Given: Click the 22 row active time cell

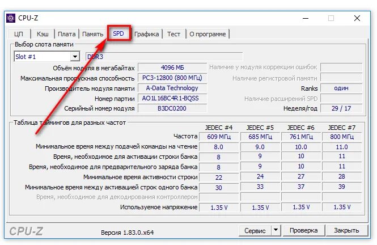Looking at the screenshot, I should pos(219,177).
